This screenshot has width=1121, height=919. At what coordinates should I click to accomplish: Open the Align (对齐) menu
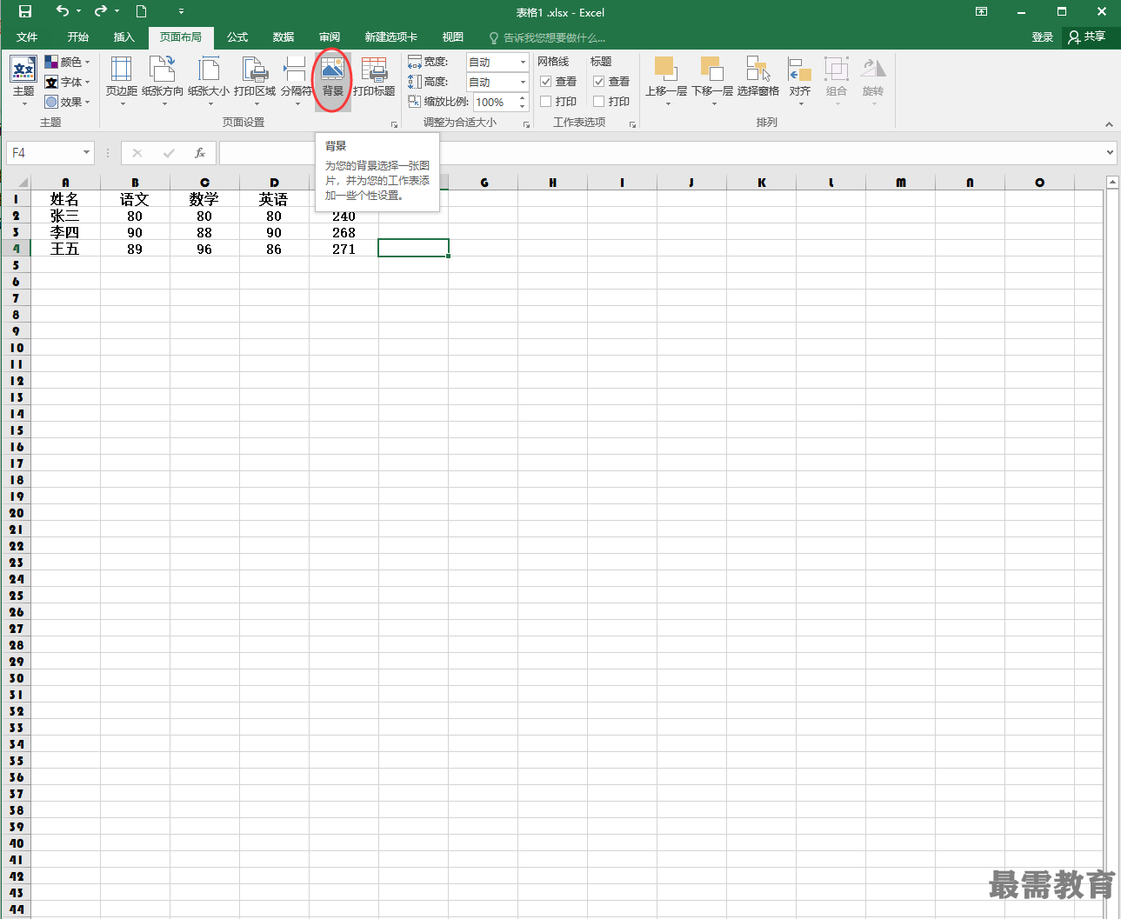[x=800, y=81]
